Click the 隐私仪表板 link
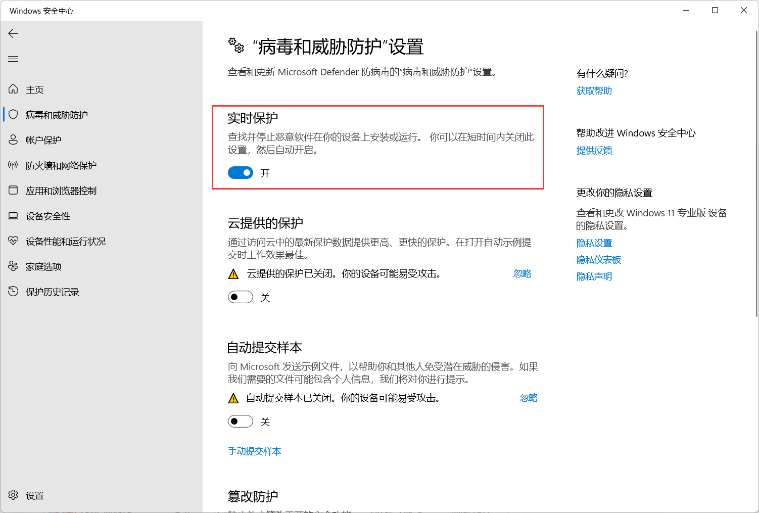759x513 pixels. (x=598, y=260)
